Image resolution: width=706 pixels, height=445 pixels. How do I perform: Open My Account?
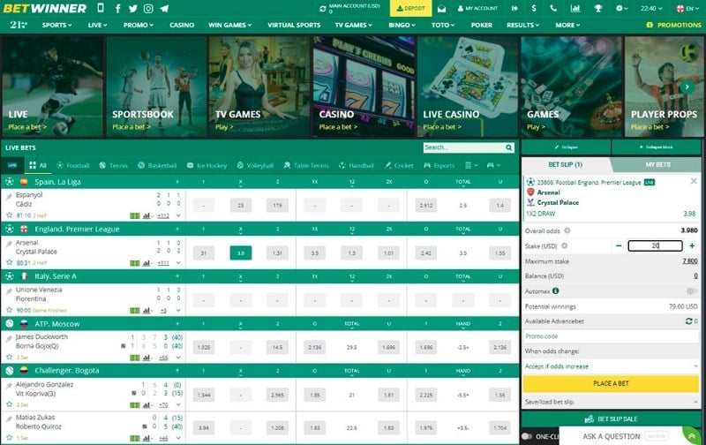pos(477,8)
